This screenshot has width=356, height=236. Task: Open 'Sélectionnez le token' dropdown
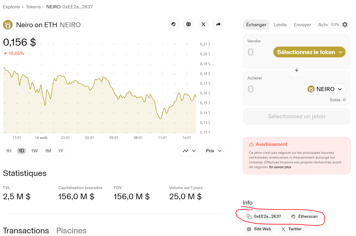coord(309,52)
